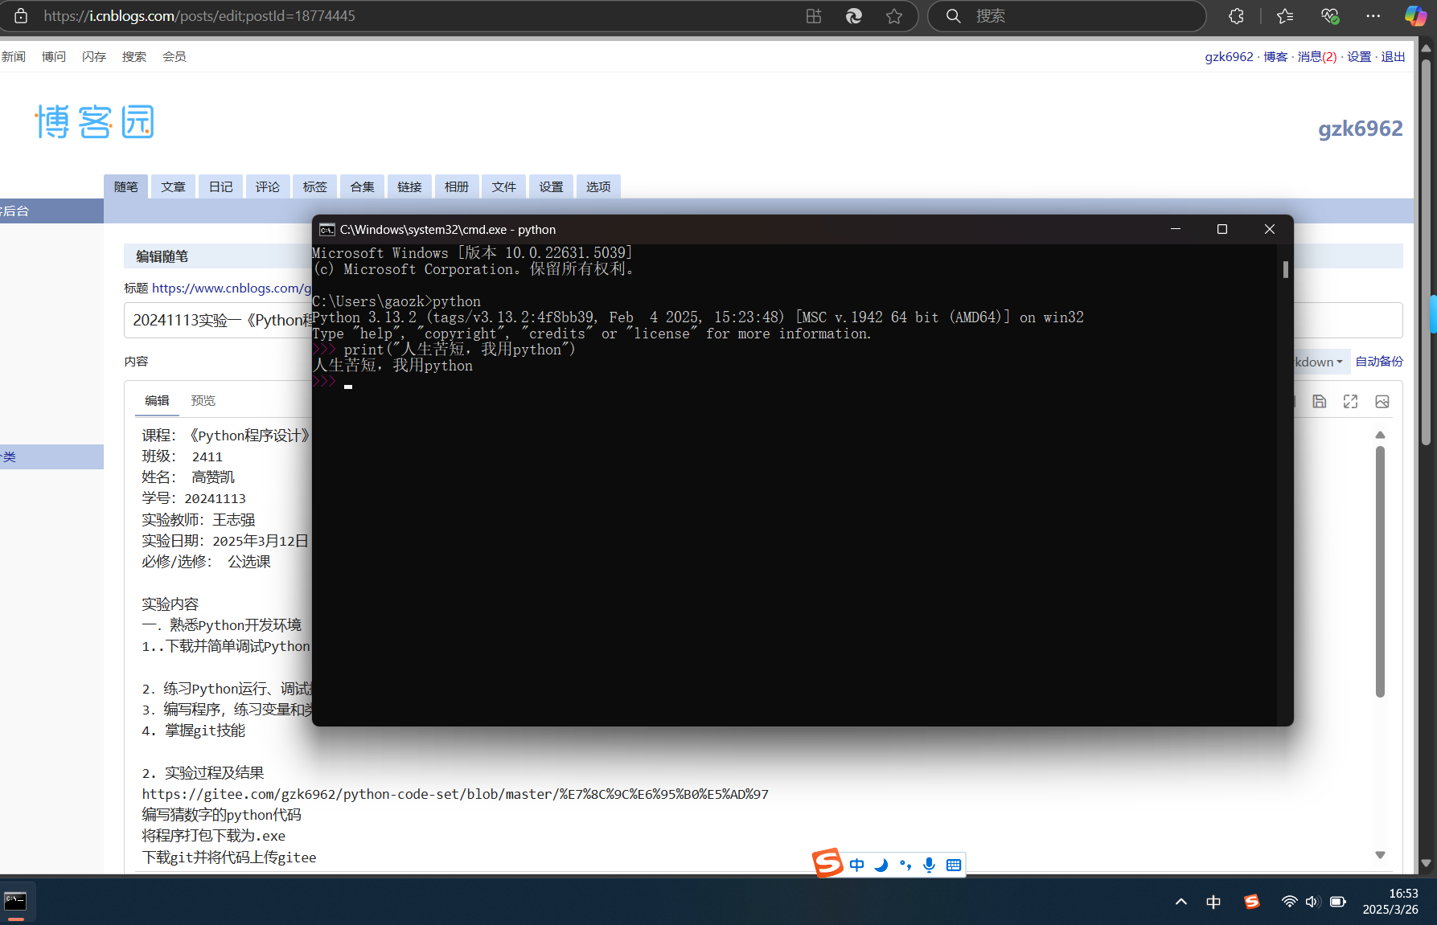
Task: Open the favorites list icon
Action: (1285, 16)
